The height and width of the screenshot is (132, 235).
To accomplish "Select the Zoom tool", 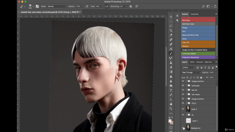I will coord(171,109).
